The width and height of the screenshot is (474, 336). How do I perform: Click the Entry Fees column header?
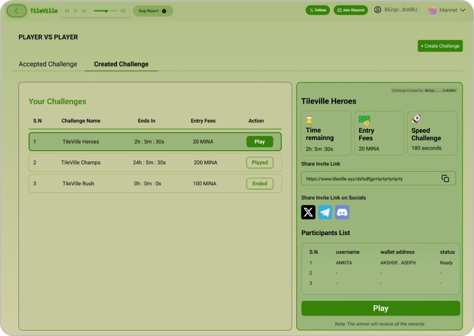click(x=203, y=121)
